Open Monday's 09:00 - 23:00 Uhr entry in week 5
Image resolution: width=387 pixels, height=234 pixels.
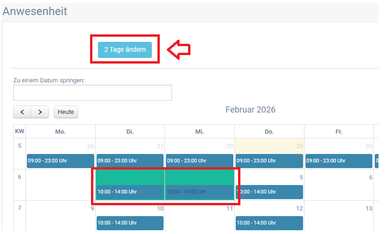[x=60, y=161]
